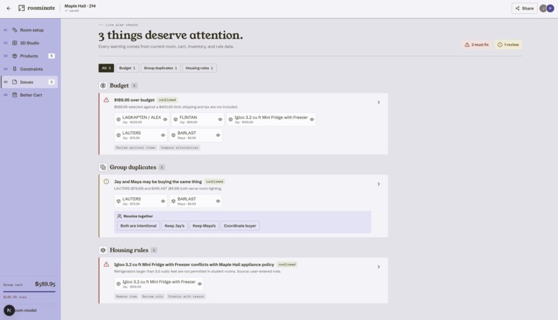
Task: Click the Budget section dollar icon
Action: click(103, 86)
